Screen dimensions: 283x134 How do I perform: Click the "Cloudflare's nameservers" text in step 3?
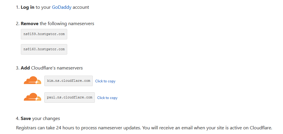tap(57, 68)
